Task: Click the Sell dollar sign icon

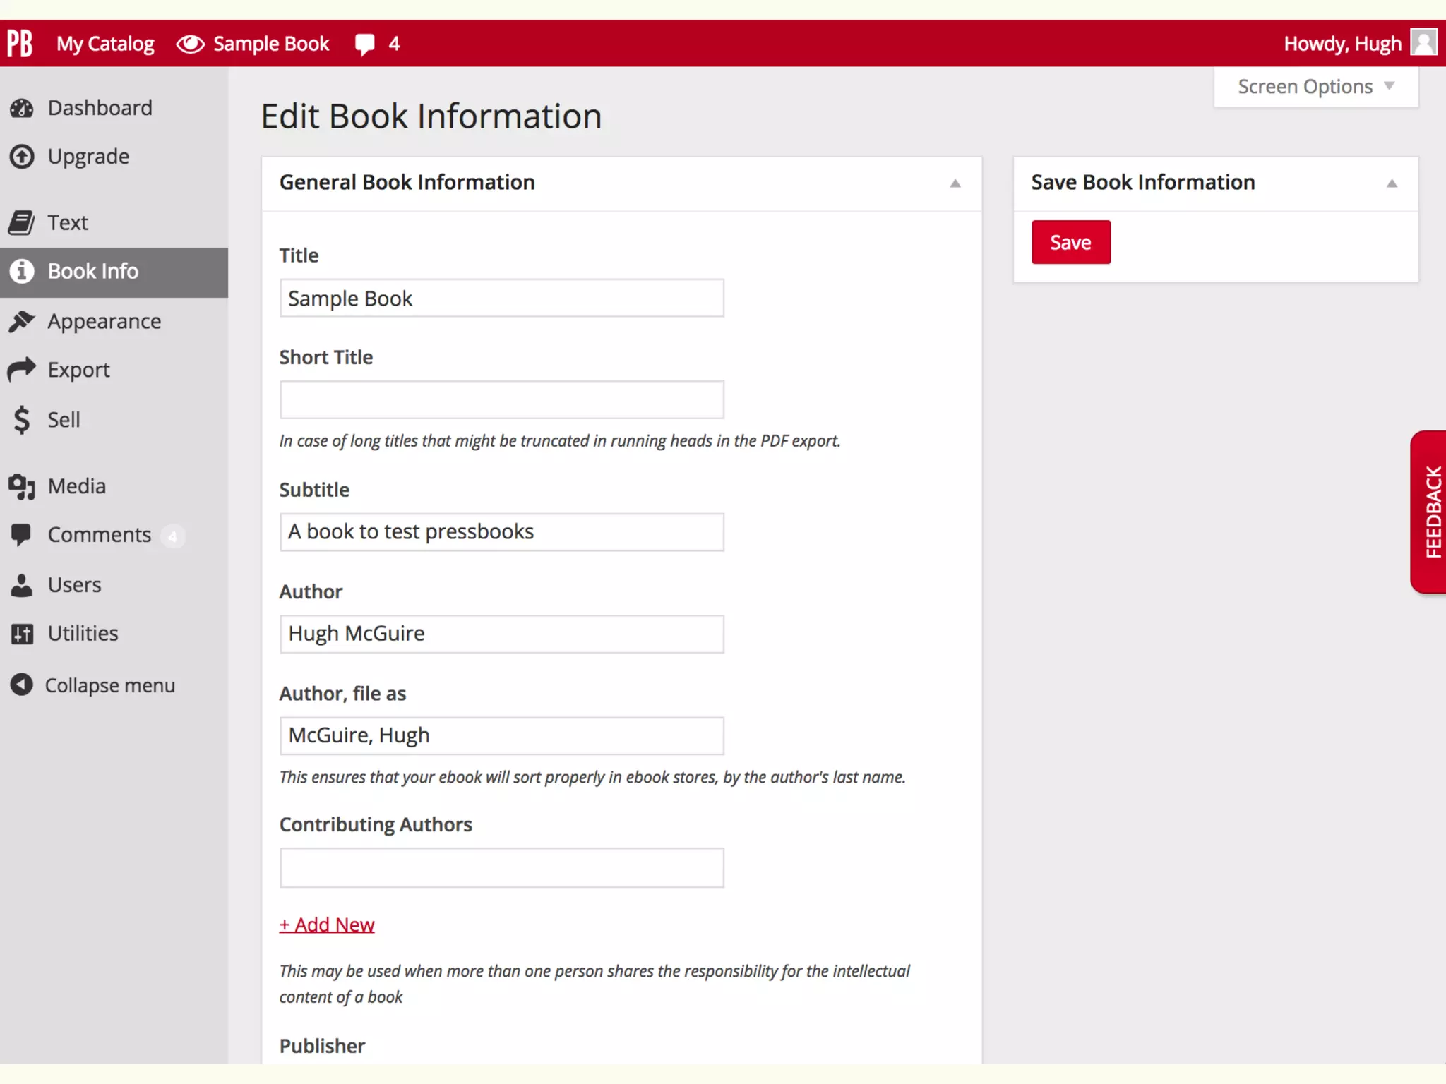Action: 22,419
